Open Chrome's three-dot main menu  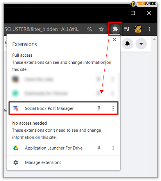click(x=149, y=29)
